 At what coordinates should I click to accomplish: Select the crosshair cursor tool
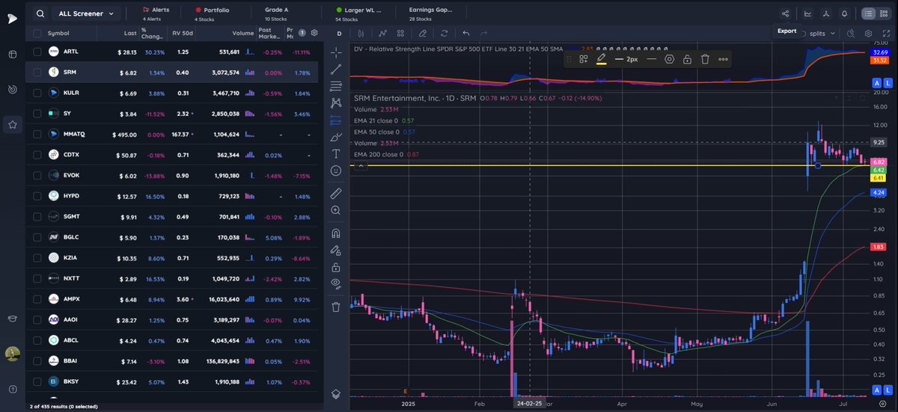(x=336, y=52)
